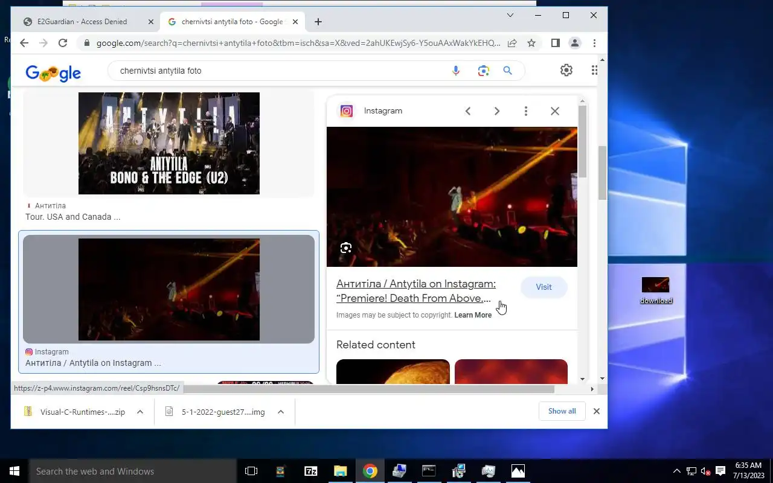
Task: Toggle the Chrome side panel
Action: (x=556, y=43)
